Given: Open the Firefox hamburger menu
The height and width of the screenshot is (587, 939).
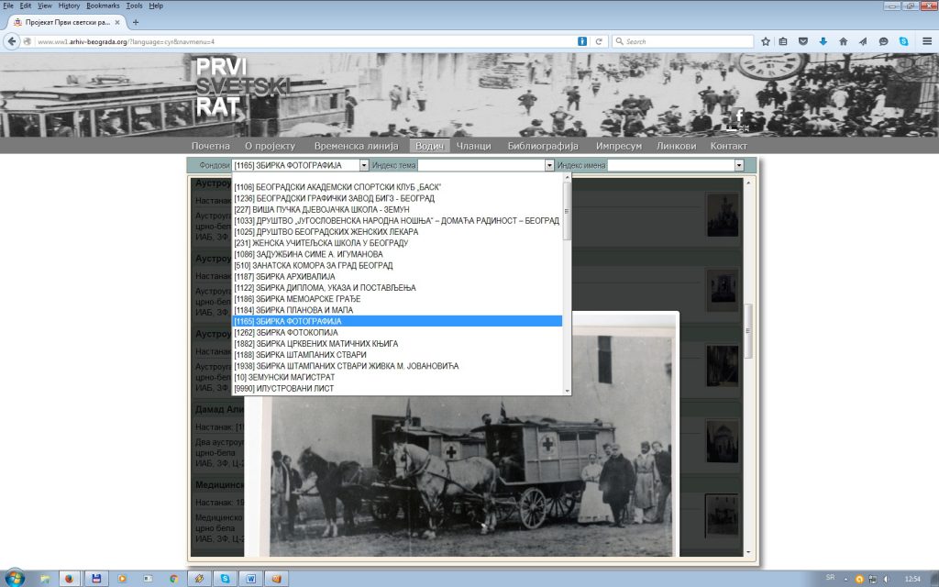Looking at the screenshot, I should (925, 41).
